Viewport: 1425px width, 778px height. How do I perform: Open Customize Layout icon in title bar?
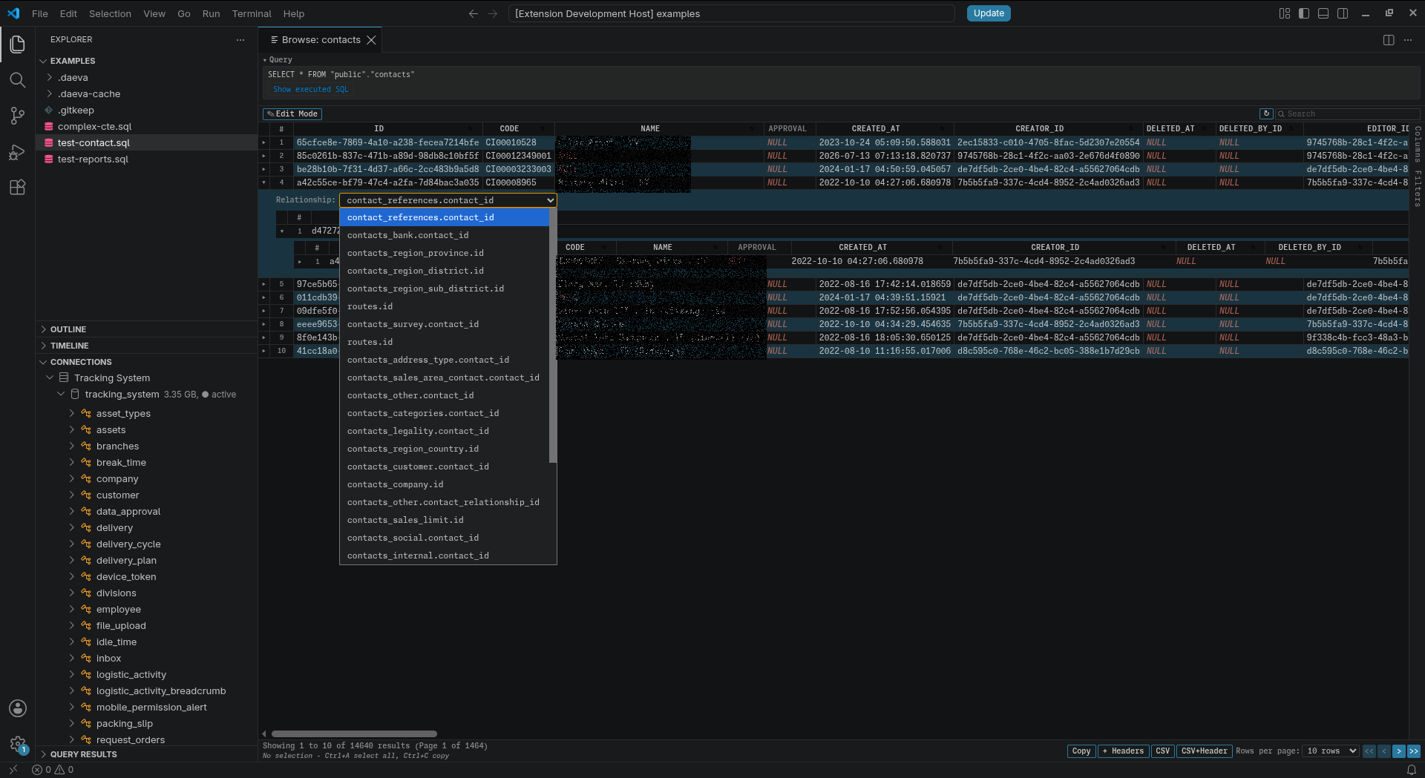click(x=1285, y=13)
